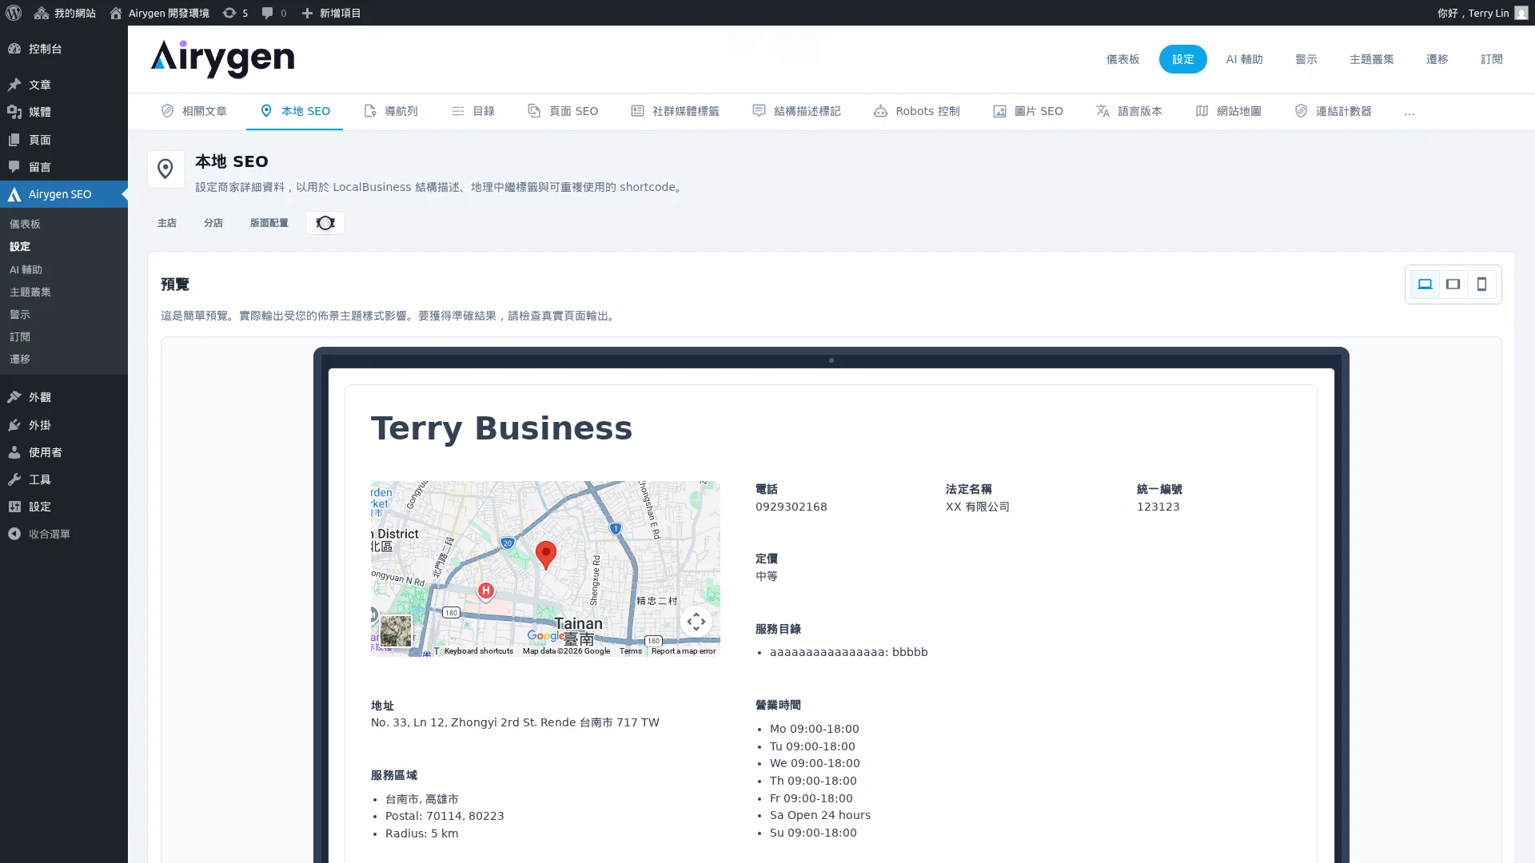Click the satellite layer thumbnail on map
This screenshot has width=1535, height=863.
396,631
